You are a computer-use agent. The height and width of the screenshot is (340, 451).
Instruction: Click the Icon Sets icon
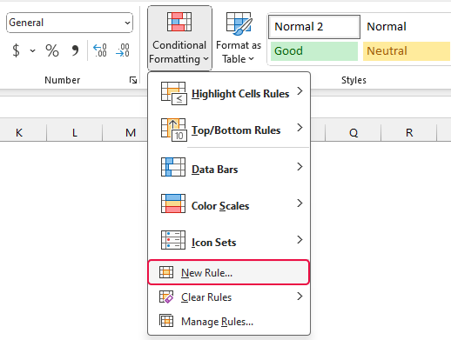click(x=173, y=240)
